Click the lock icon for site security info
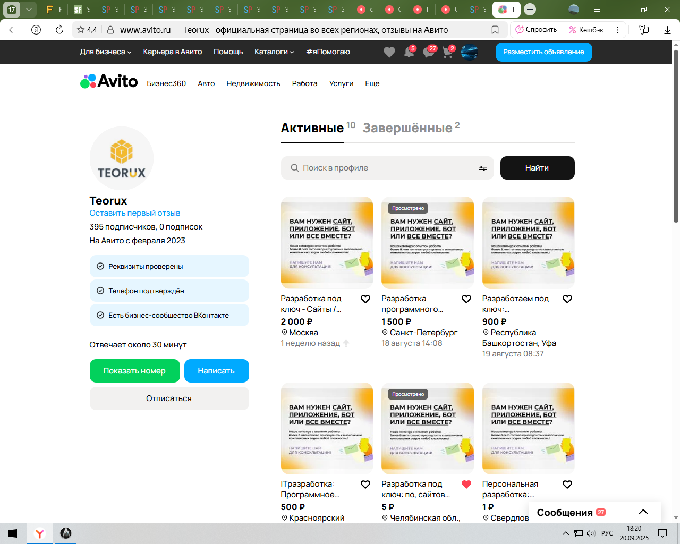The width and height of the screenshot is (680, 544). [110, 30]
